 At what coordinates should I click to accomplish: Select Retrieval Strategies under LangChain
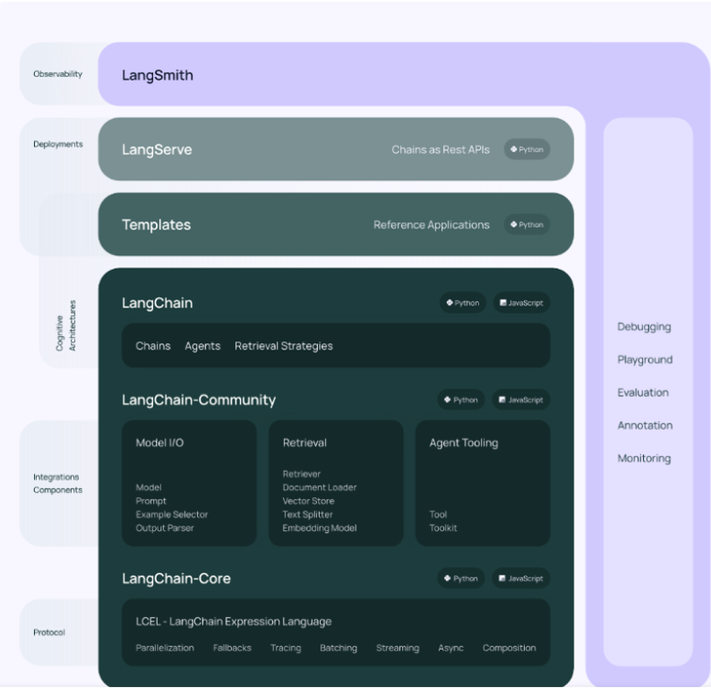click(283, 346)
